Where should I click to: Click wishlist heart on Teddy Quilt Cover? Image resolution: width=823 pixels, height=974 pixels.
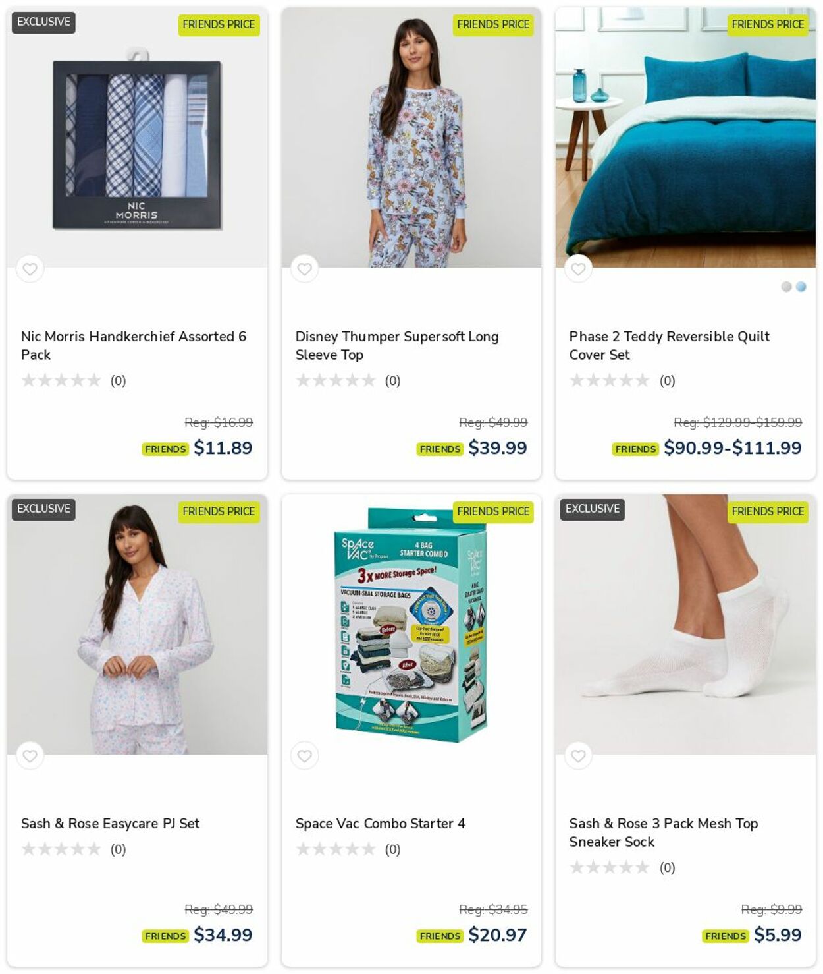click(578, 269)
